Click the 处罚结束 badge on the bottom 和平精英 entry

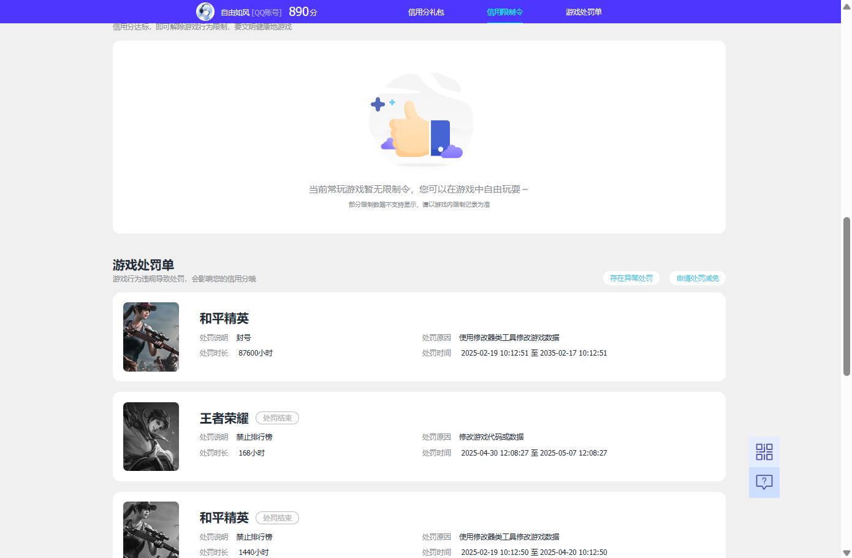point(277,518)
